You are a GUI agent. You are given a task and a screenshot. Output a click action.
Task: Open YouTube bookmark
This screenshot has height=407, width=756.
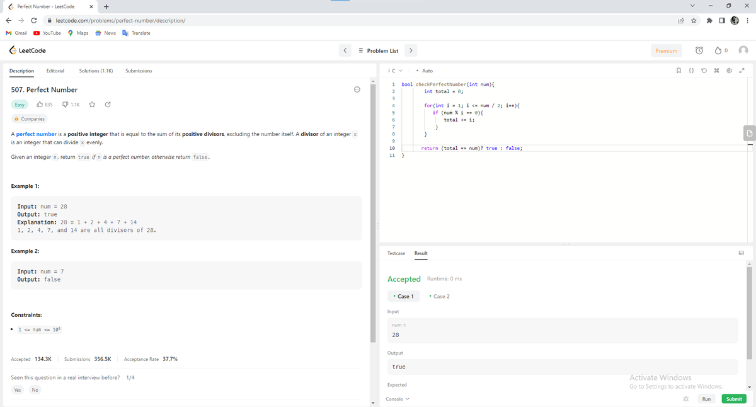tap(47, 33)
